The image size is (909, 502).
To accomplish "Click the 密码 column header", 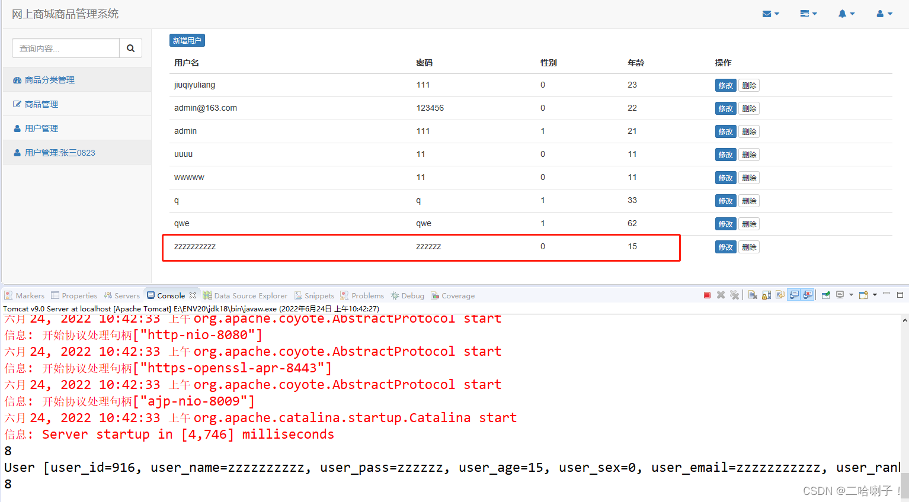I will click(424, 63).
